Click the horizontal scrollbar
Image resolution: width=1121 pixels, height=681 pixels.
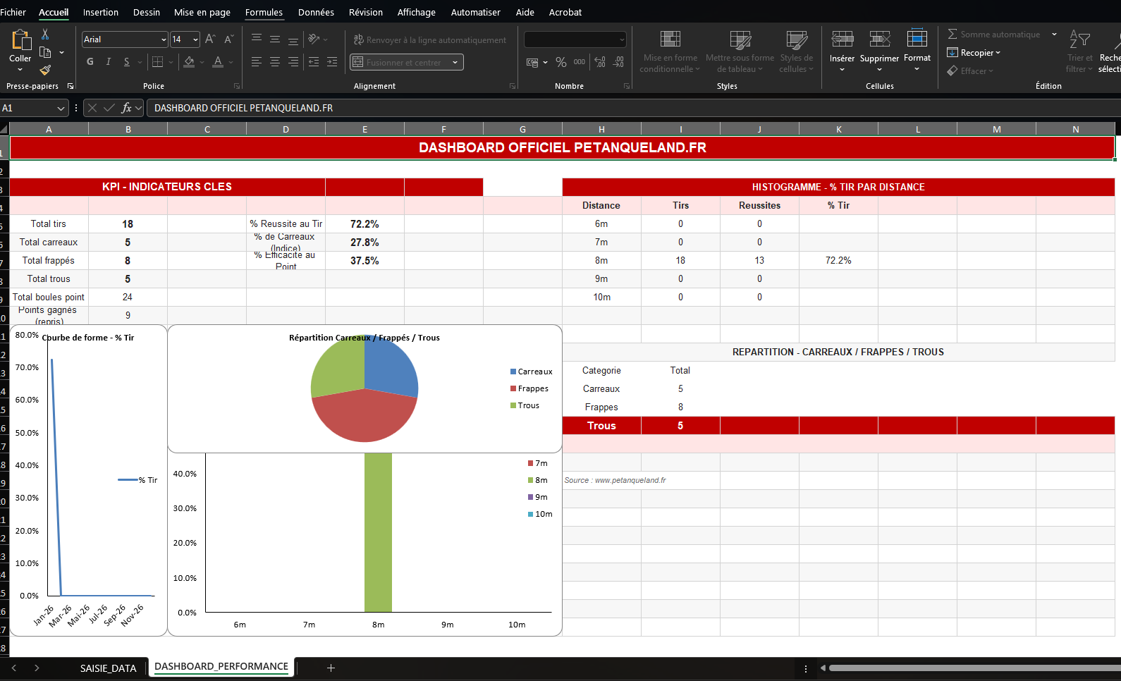pyautogui.click(x=974, y=668)
